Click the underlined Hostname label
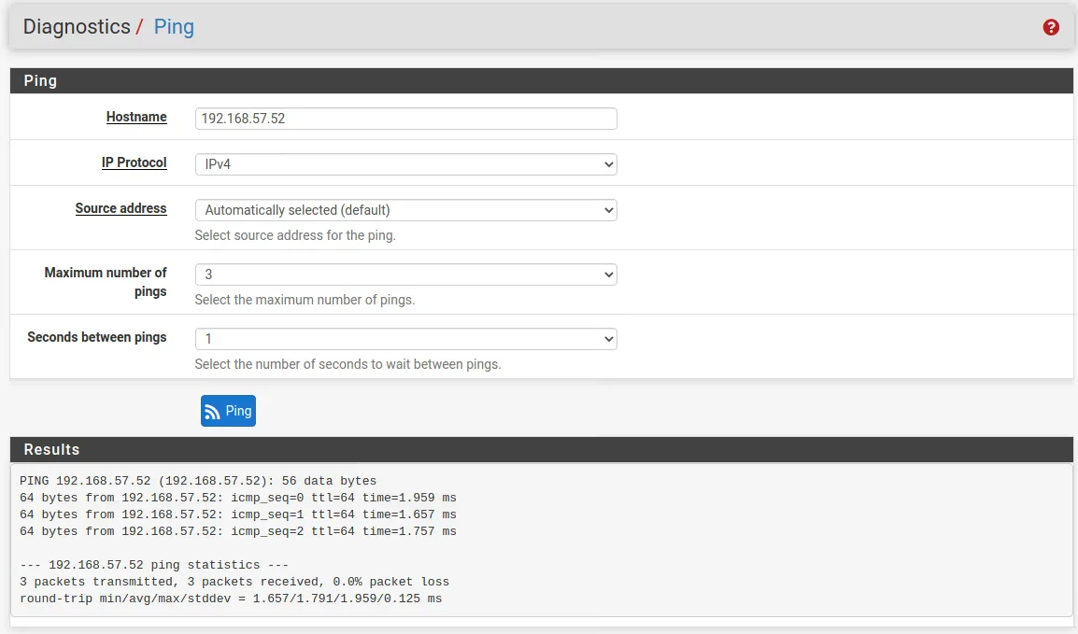 click(136, 117)
